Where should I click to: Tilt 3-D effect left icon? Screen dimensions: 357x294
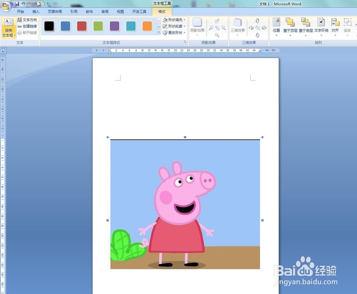[x=251, y=28]
